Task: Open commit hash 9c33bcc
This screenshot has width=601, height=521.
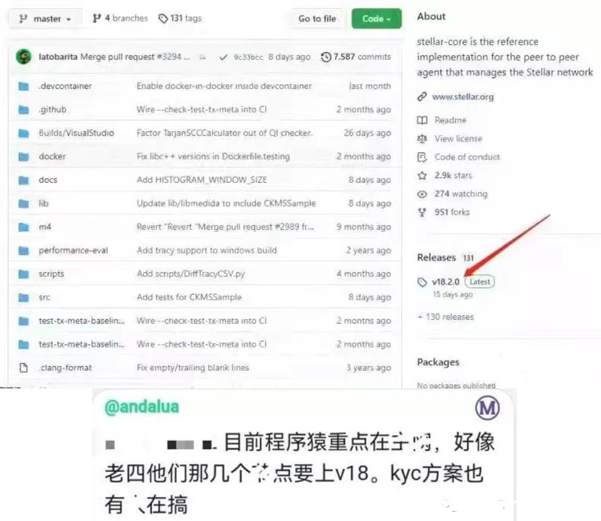Action: pyautogui.click(x=248, y=57)
